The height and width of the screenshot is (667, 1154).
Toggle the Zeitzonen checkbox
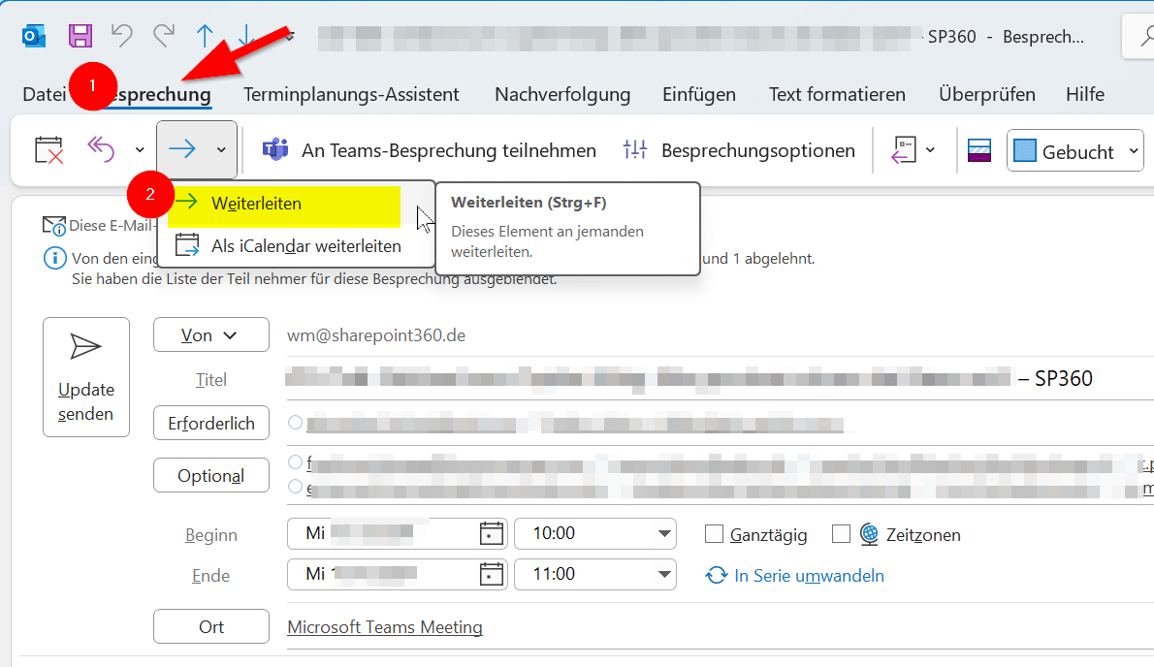tap(841, 534)
